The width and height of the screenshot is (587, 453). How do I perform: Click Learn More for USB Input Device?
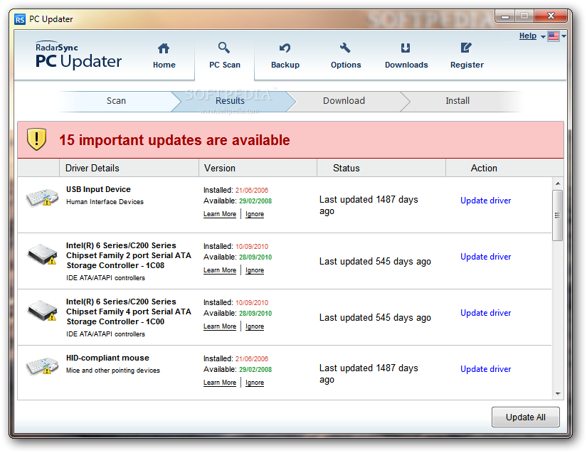[220, 214]
